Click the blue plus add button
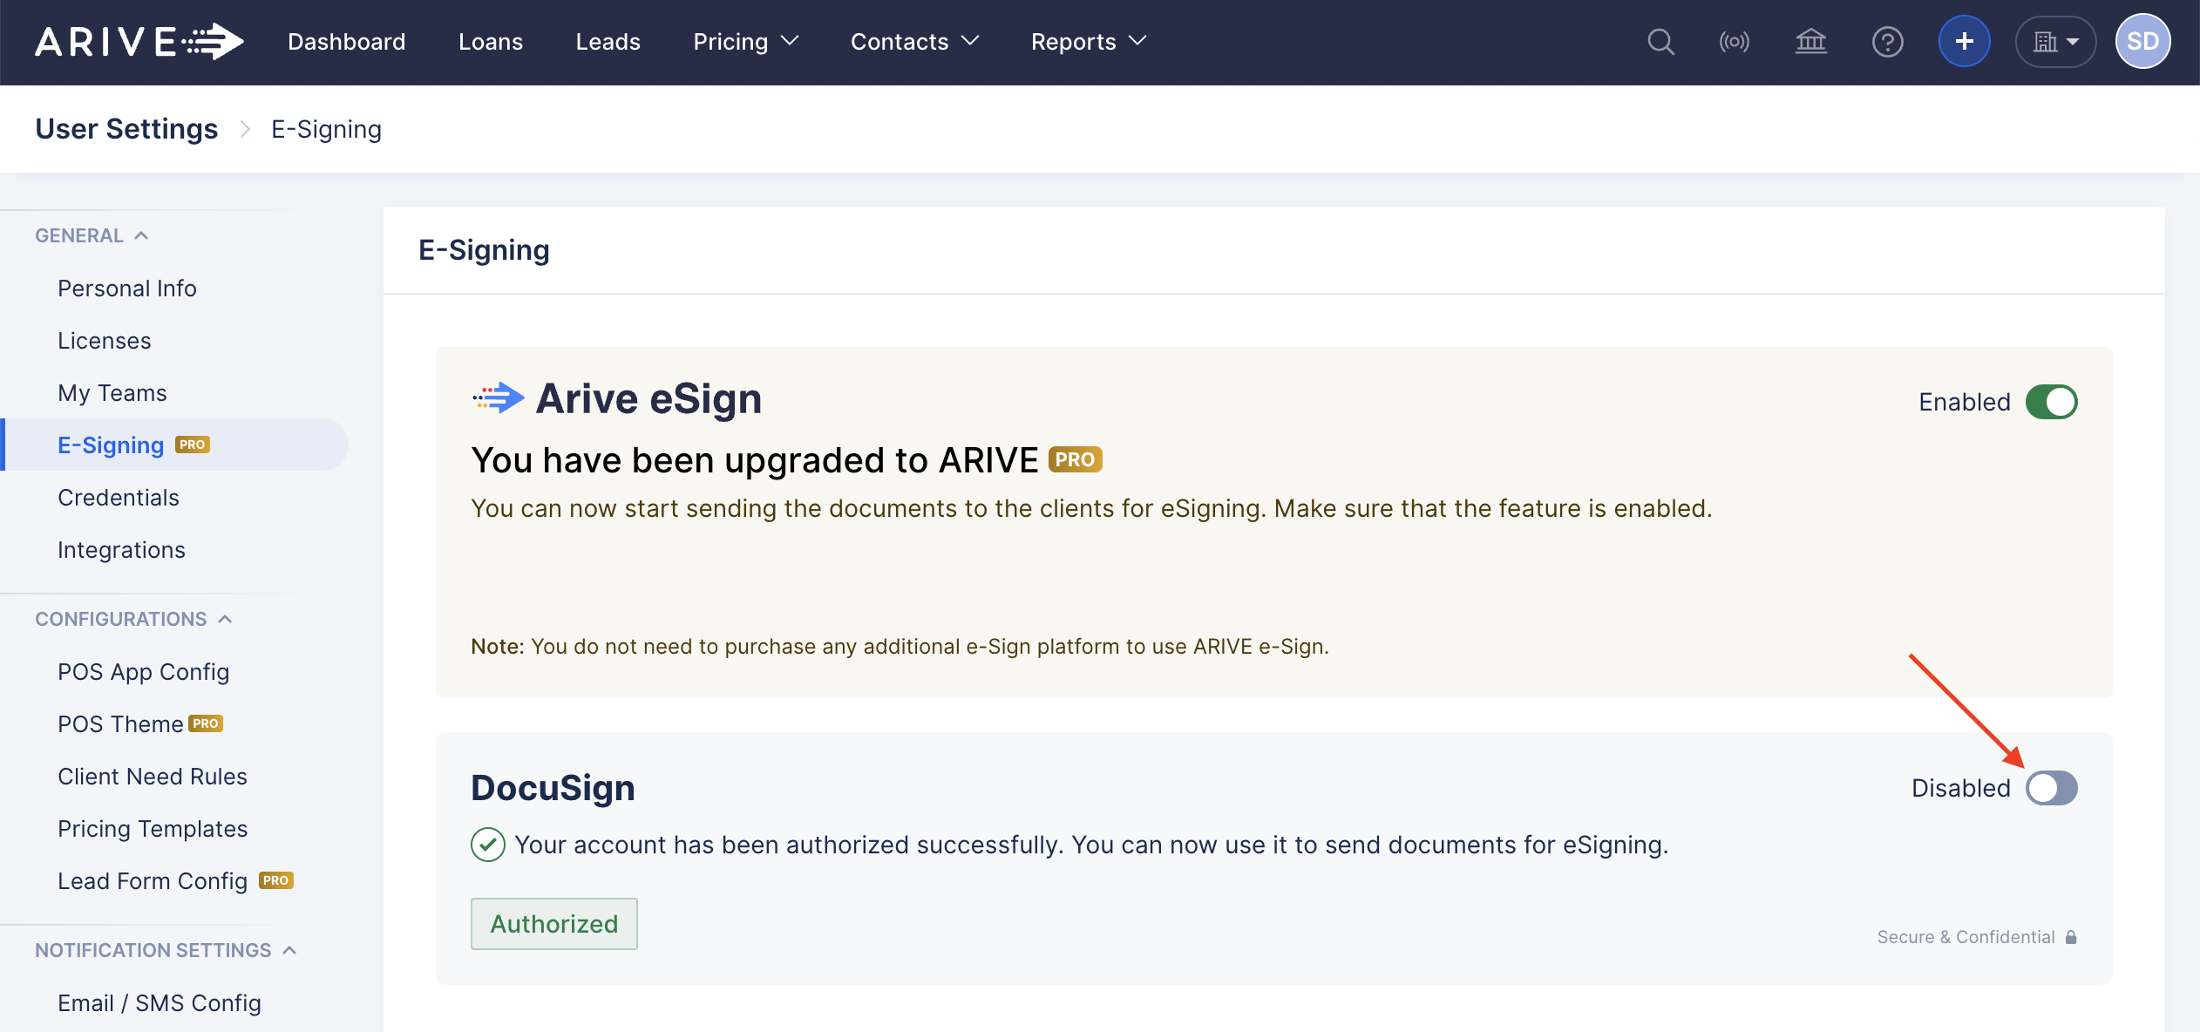Viewport: 2200px width, 1032px height. coord(1964,42)
